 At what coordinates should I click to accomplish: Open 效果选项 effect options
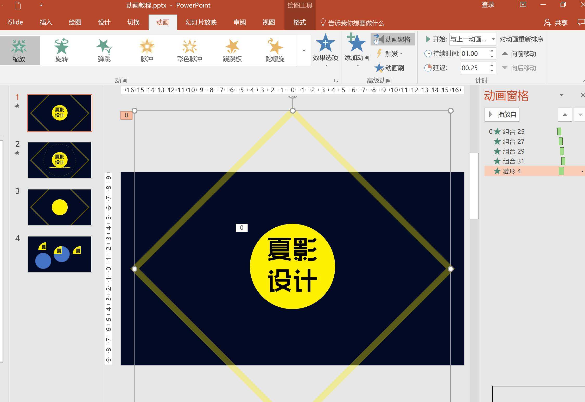325,50
